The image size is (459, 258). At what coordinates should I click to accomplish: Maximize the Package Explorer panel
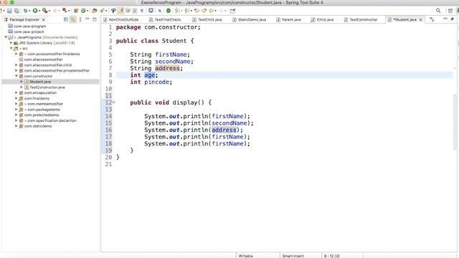94,19
